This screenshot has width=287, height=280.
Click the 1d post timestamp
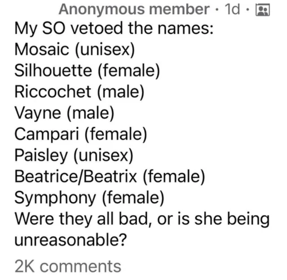pos(232,9)
